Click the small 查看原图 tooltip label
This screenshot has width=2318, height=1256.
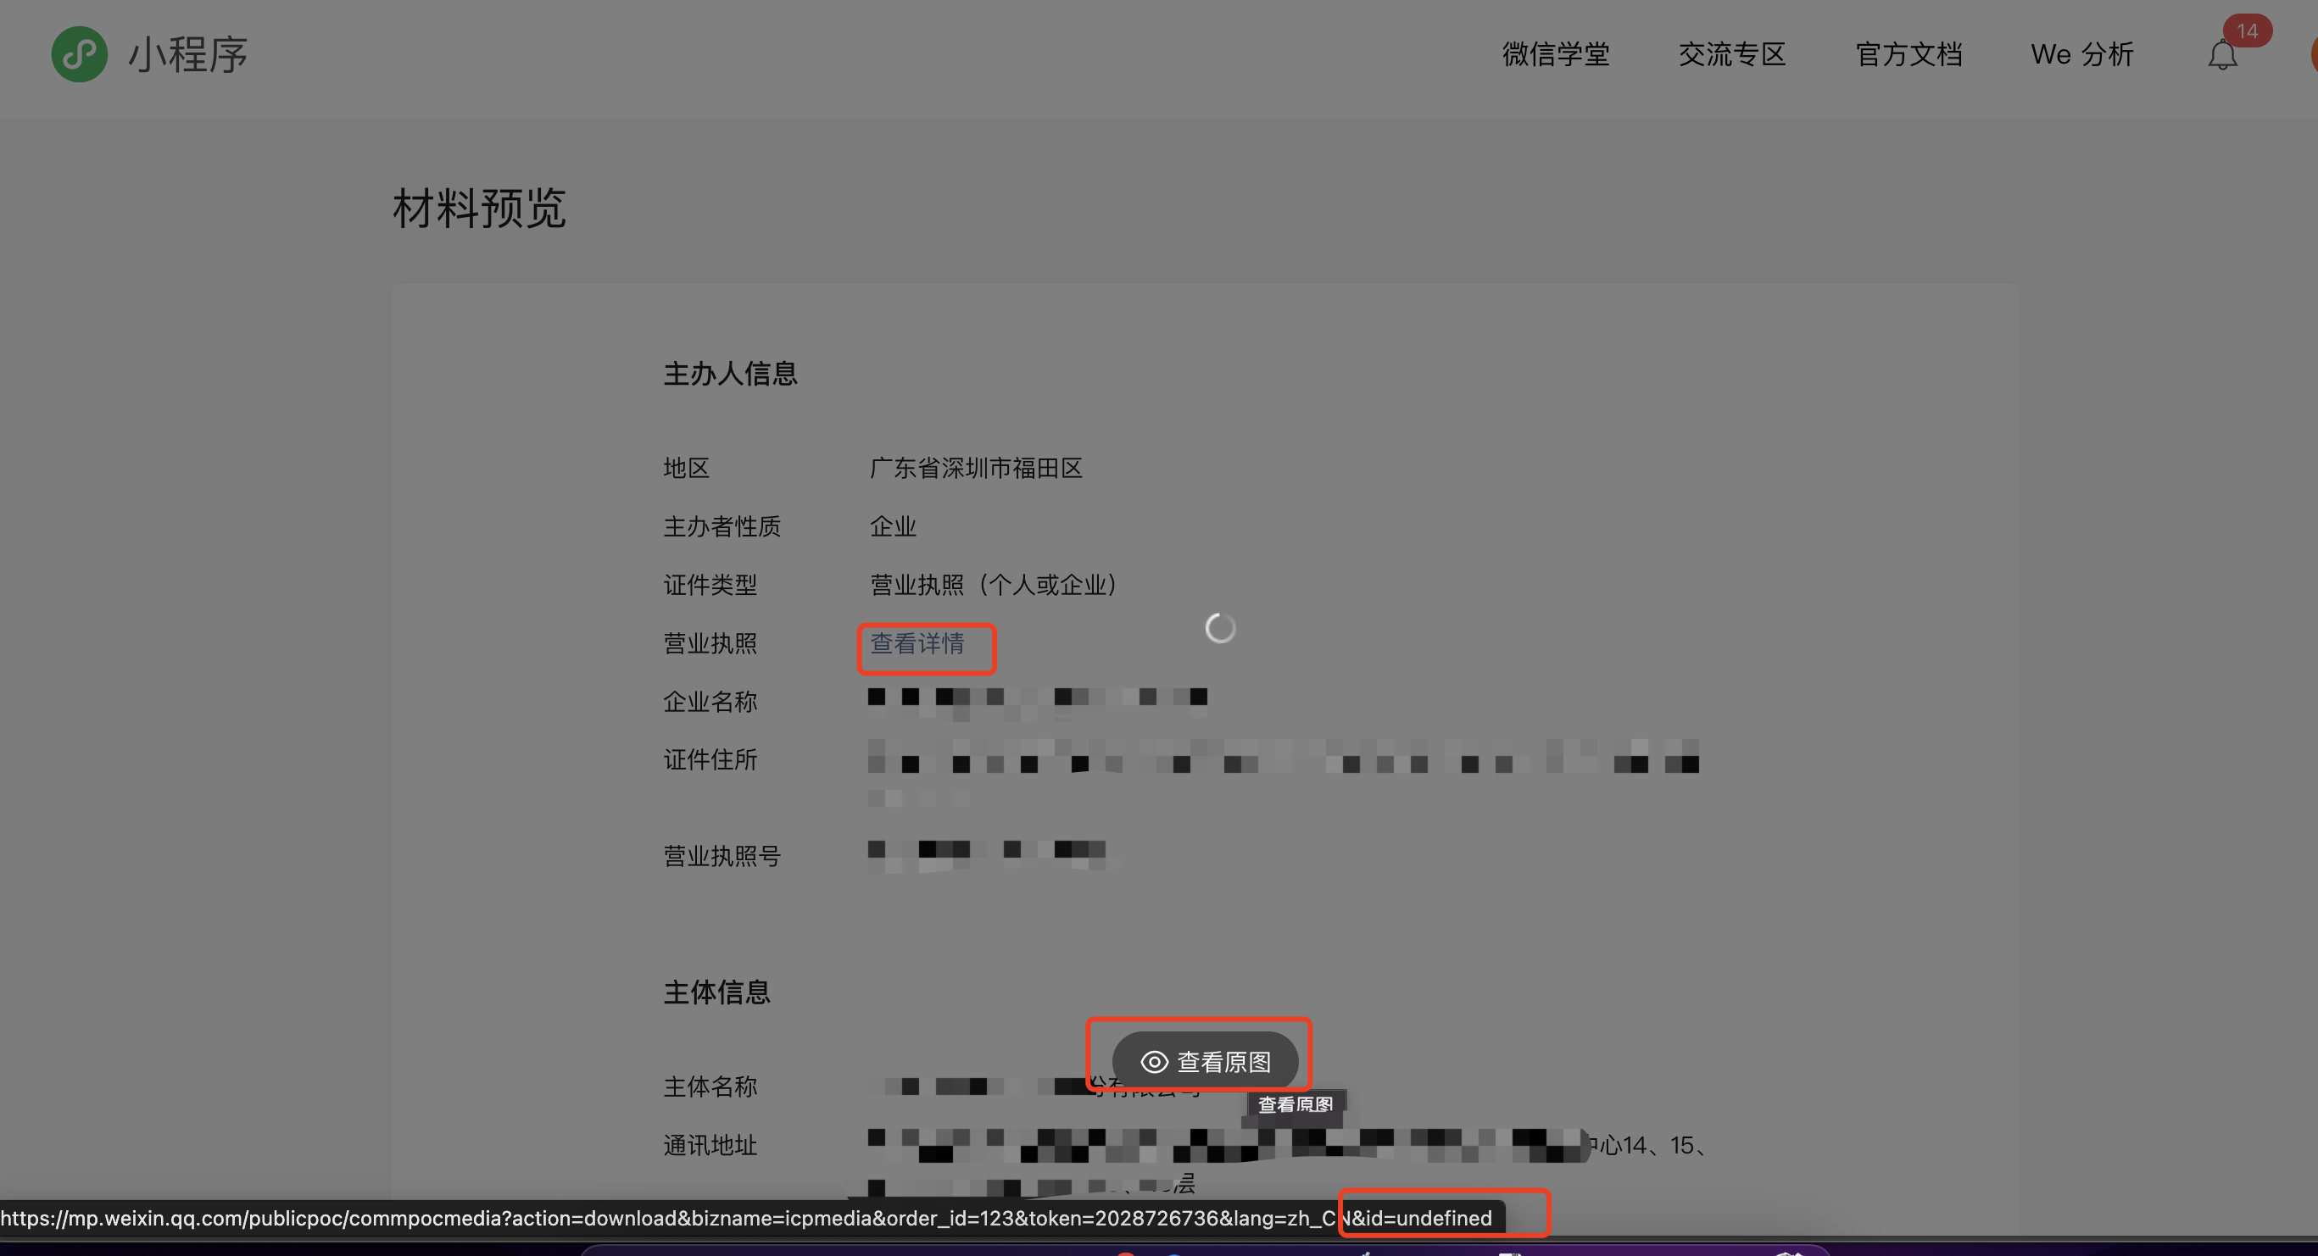[x=1295, y=1104]
